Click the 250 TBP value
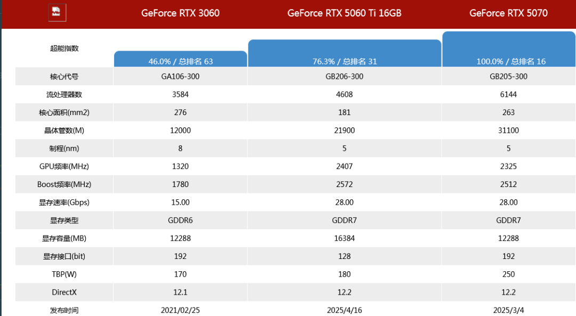 coord(508,274)
